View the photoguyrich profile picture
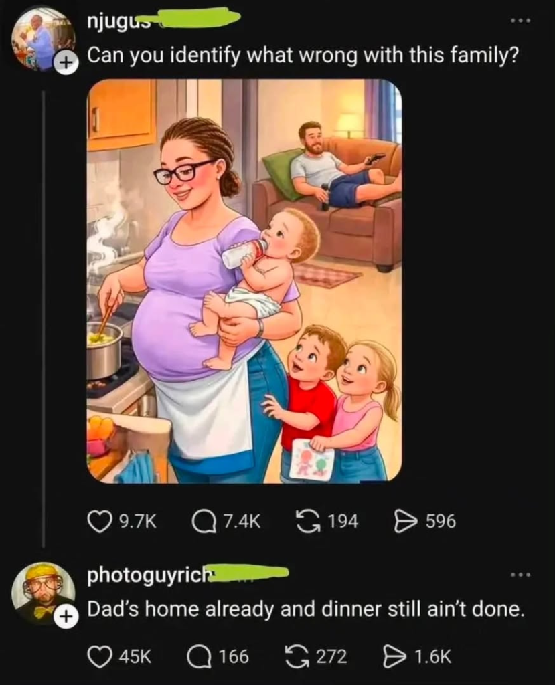The image size is (555, 685). pos(43,594)
